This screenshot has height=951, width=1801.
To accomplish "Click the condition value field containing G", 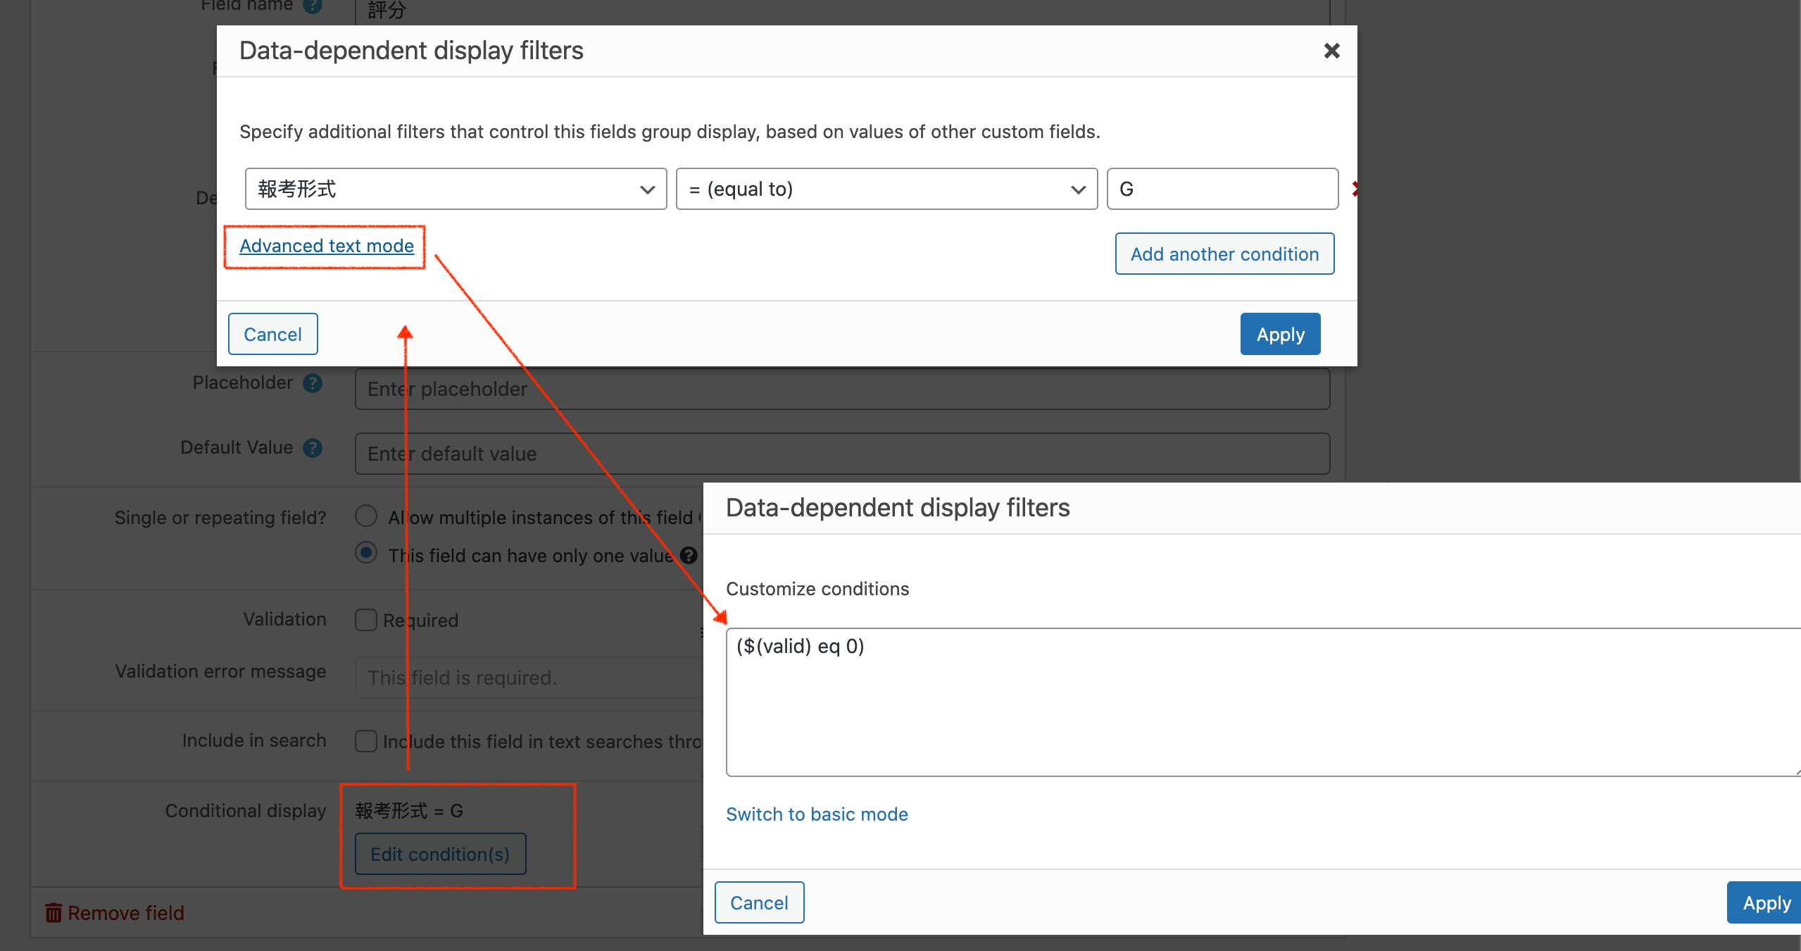I will (1222, 189).
